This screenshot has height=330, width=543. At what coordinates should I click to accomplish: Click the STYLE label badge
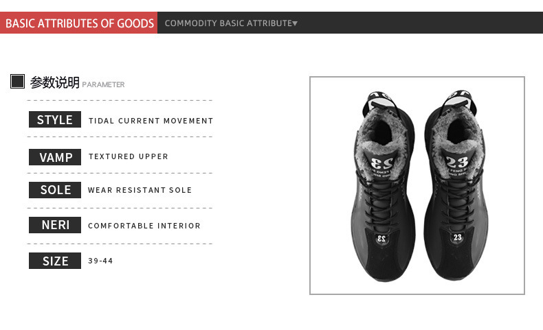click(55, 120)
